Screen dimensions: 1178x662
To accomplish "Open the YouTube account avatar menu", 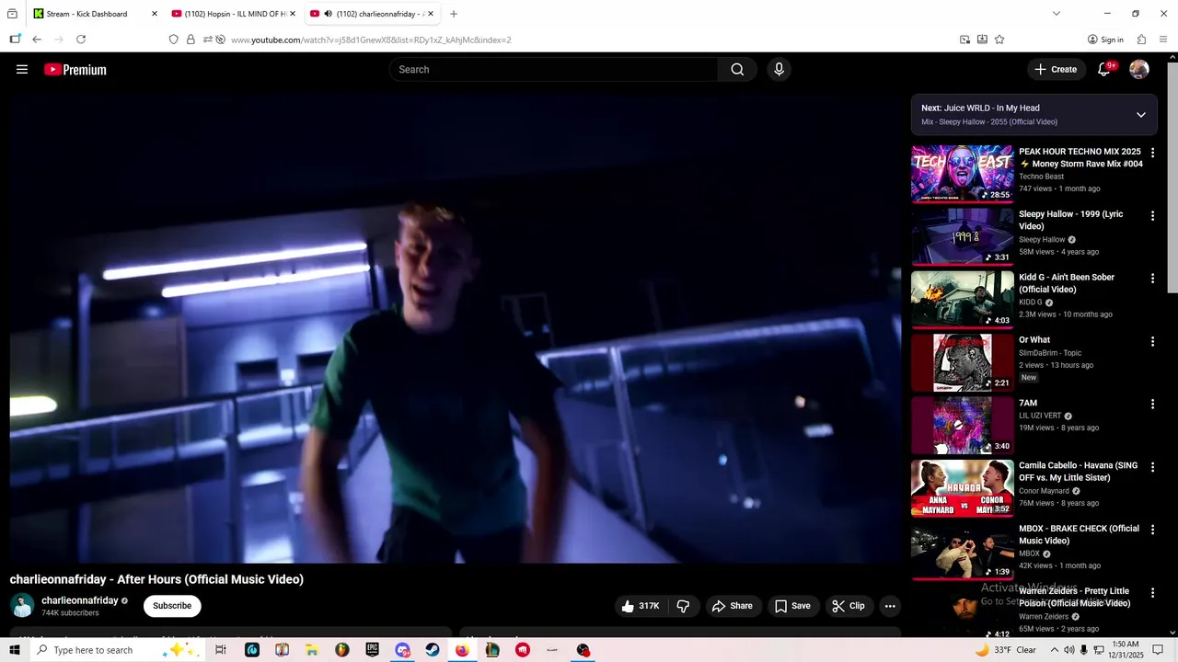I will (1139, 69).
